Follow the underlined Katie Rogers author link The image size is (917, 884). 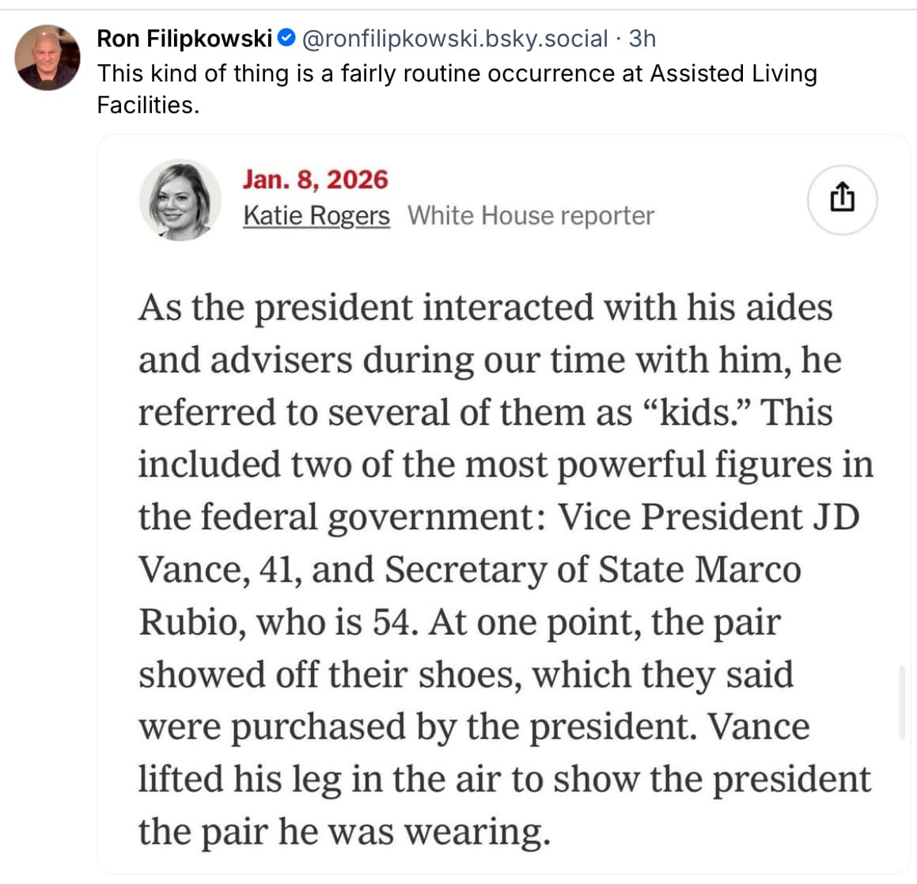(316, 215)
